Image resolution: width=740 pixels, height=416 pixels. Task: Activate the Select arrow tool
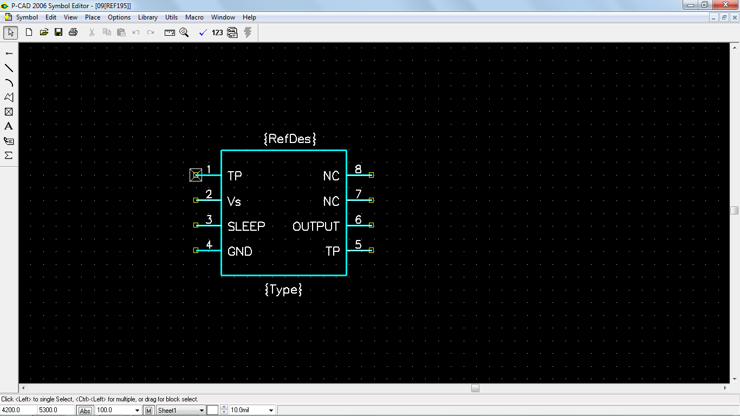coord(10,32)
